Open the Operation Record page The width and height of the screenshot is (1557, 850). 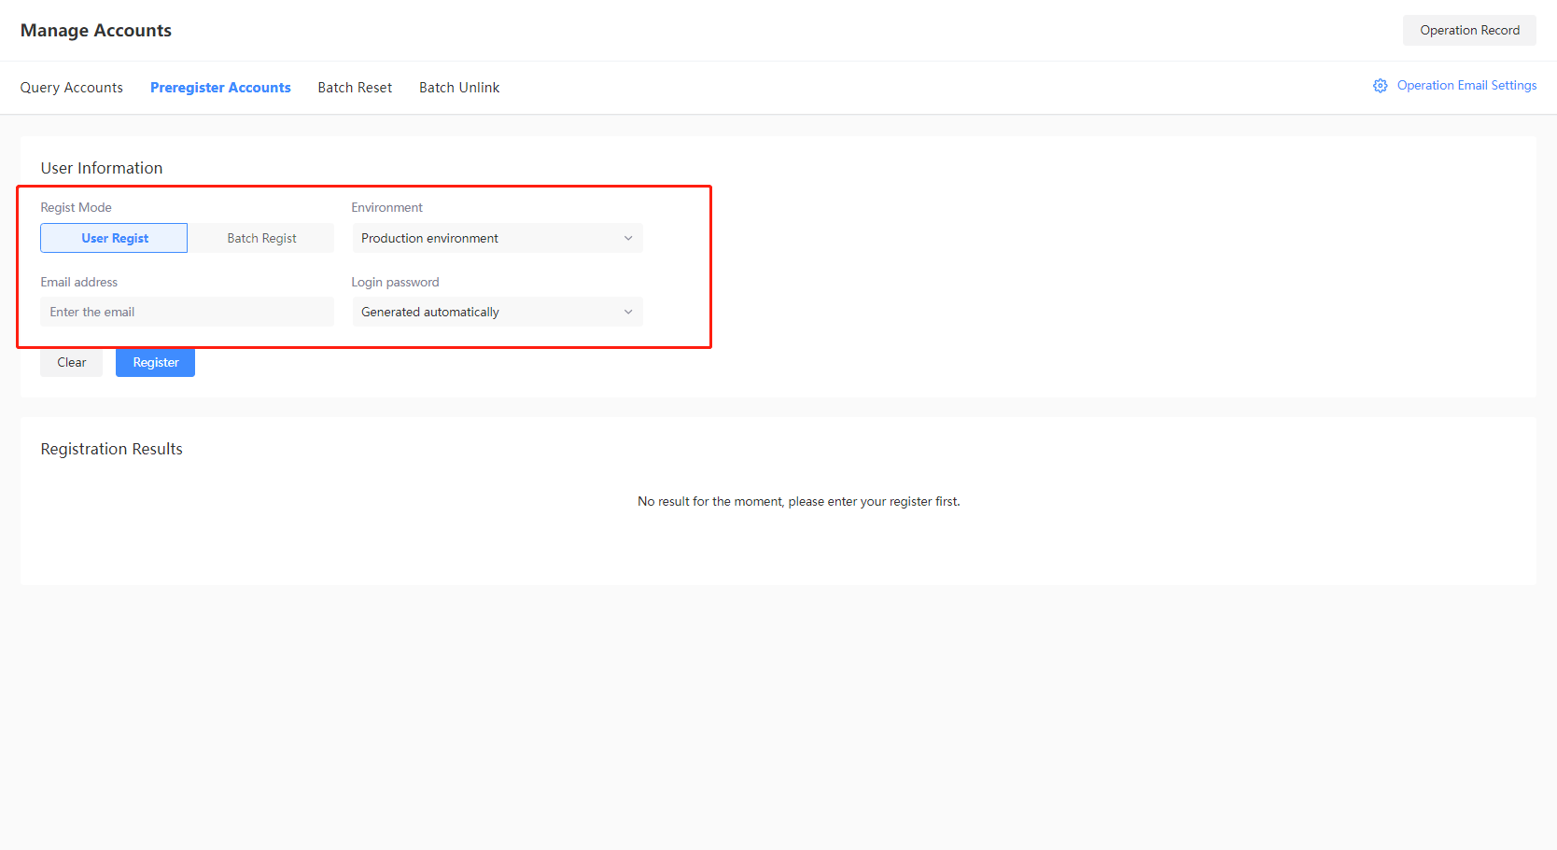pos(1469,30)
